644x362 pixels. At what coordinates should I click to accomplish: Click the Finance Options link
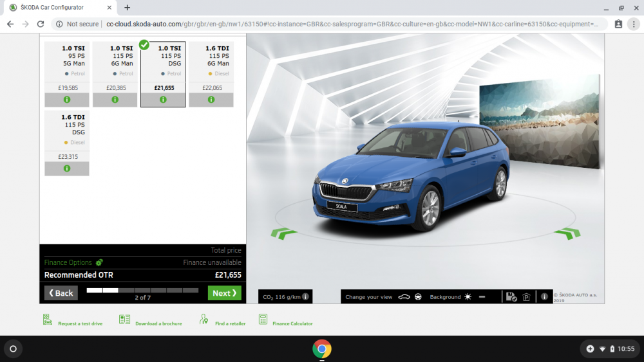(x=68, y=262)
